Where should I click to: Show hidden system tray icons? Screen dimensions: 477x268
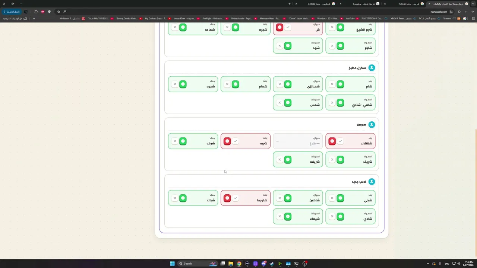[x=428, y=264]
